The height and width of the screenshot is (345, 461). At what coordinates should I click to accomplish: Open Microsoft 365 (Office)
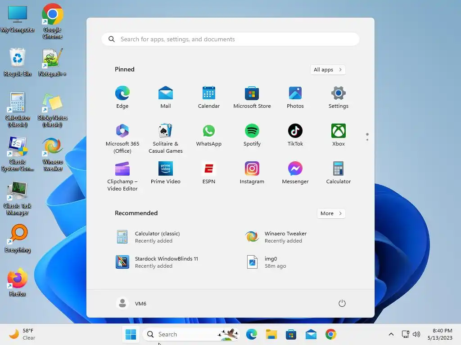122,138
